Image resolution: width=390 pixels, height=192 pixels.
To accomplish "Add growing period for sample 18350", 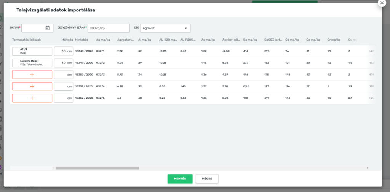I will pos(32,75).
